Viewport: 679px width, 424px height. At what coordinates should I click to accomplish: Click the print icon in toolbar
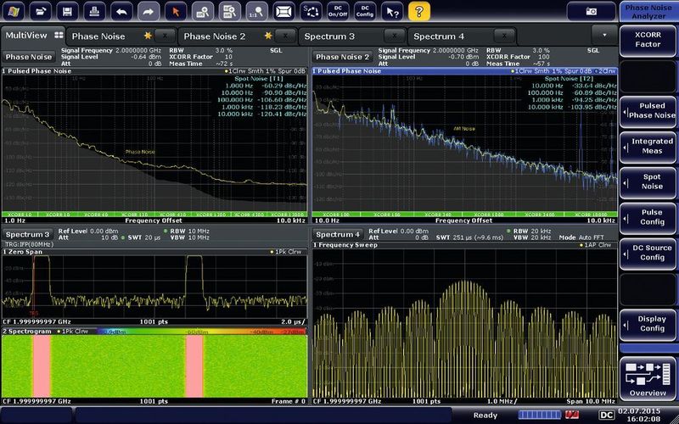coord(96,11)
